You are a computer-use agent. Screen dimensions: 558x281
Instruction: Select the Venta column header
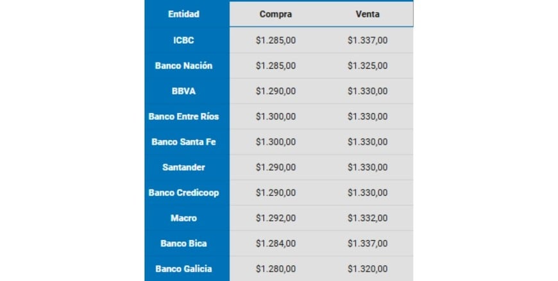[368, 14]
